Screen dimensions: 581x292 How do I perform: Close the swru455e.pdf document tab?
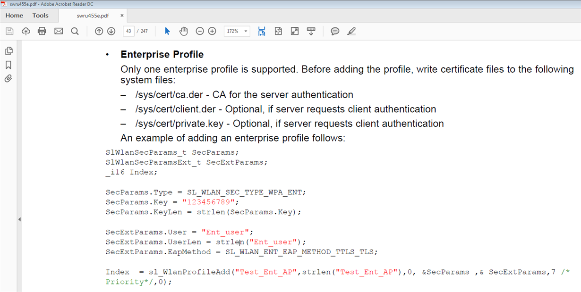[x=122, y=16]
